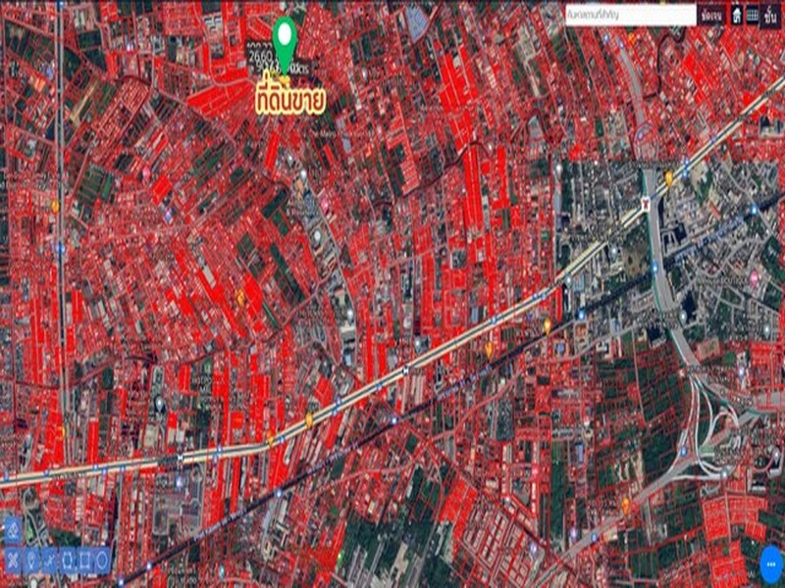Click the map layers diamond icon
The height and width of the screenshot is (588, 785).
point(13,530)
